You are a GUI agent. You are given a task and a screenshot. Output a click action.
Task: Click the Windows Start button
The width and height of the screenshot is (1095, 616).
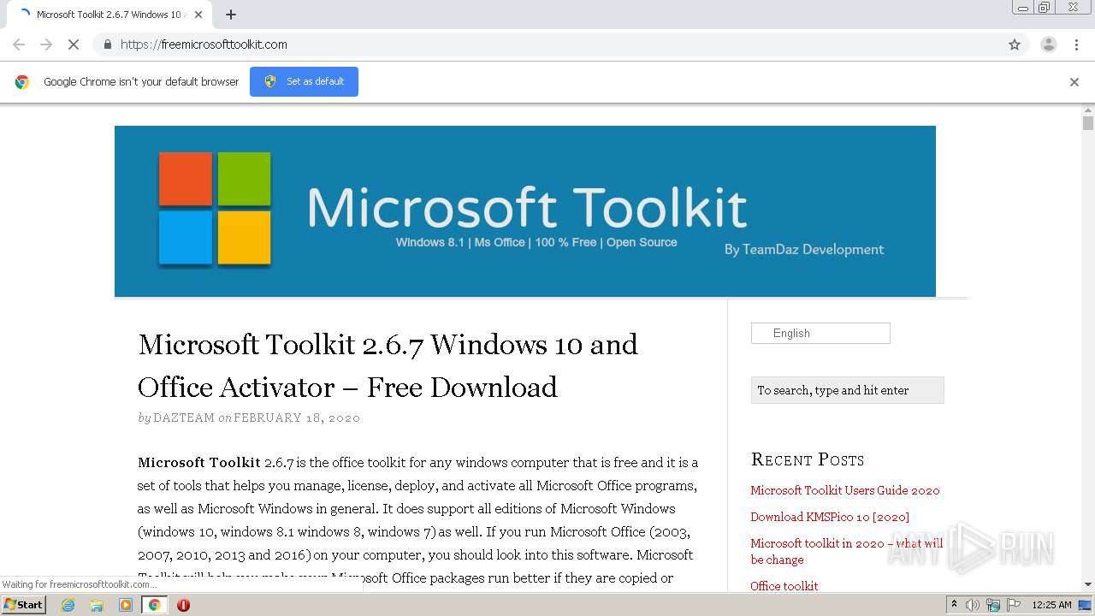tap(24, 605)
